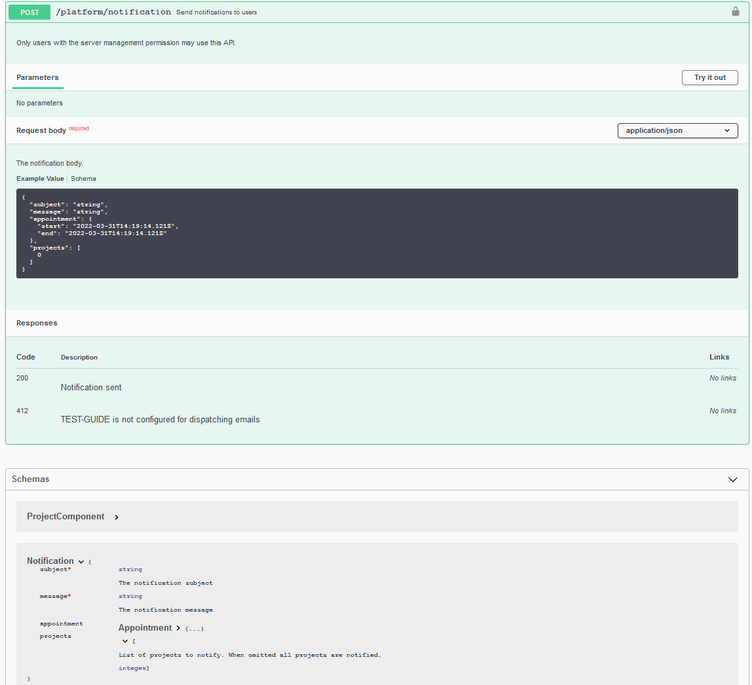Select the Example Value tab

[40, 178]
